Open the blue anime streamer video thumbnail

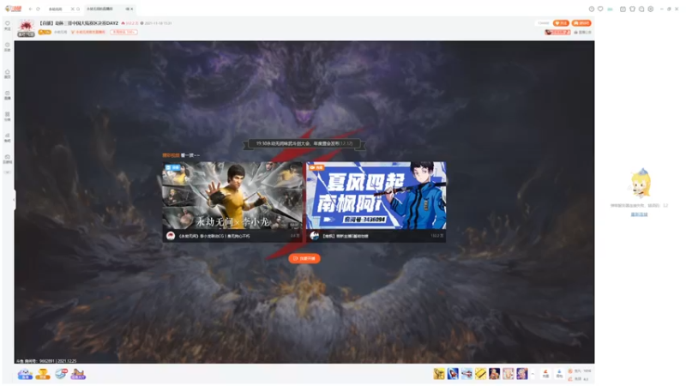click(x=376, y=196)
